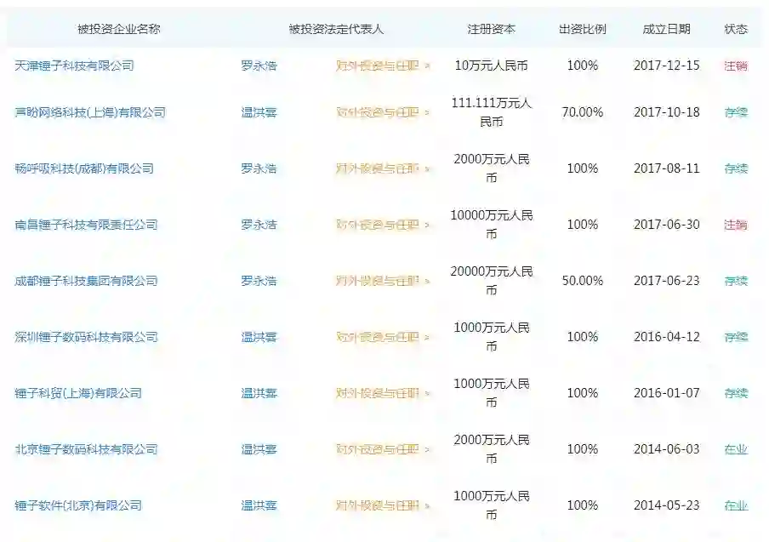
Task: Open 对外投资与任职 in the 成都锤子科技集团 row
Action: coord(383,281)
